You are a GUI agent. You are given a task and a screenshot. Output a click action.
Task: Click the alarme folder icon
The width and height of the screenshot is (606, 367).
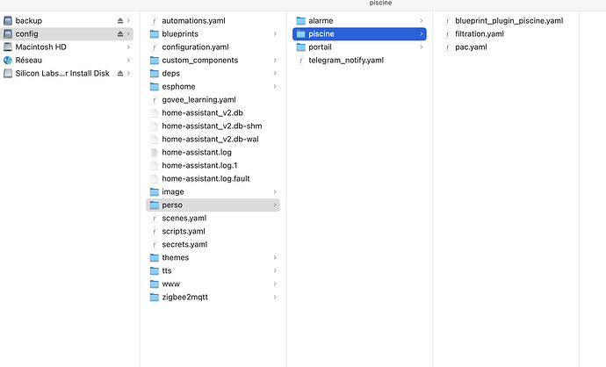pyautogui.click(x=300, y=21)
